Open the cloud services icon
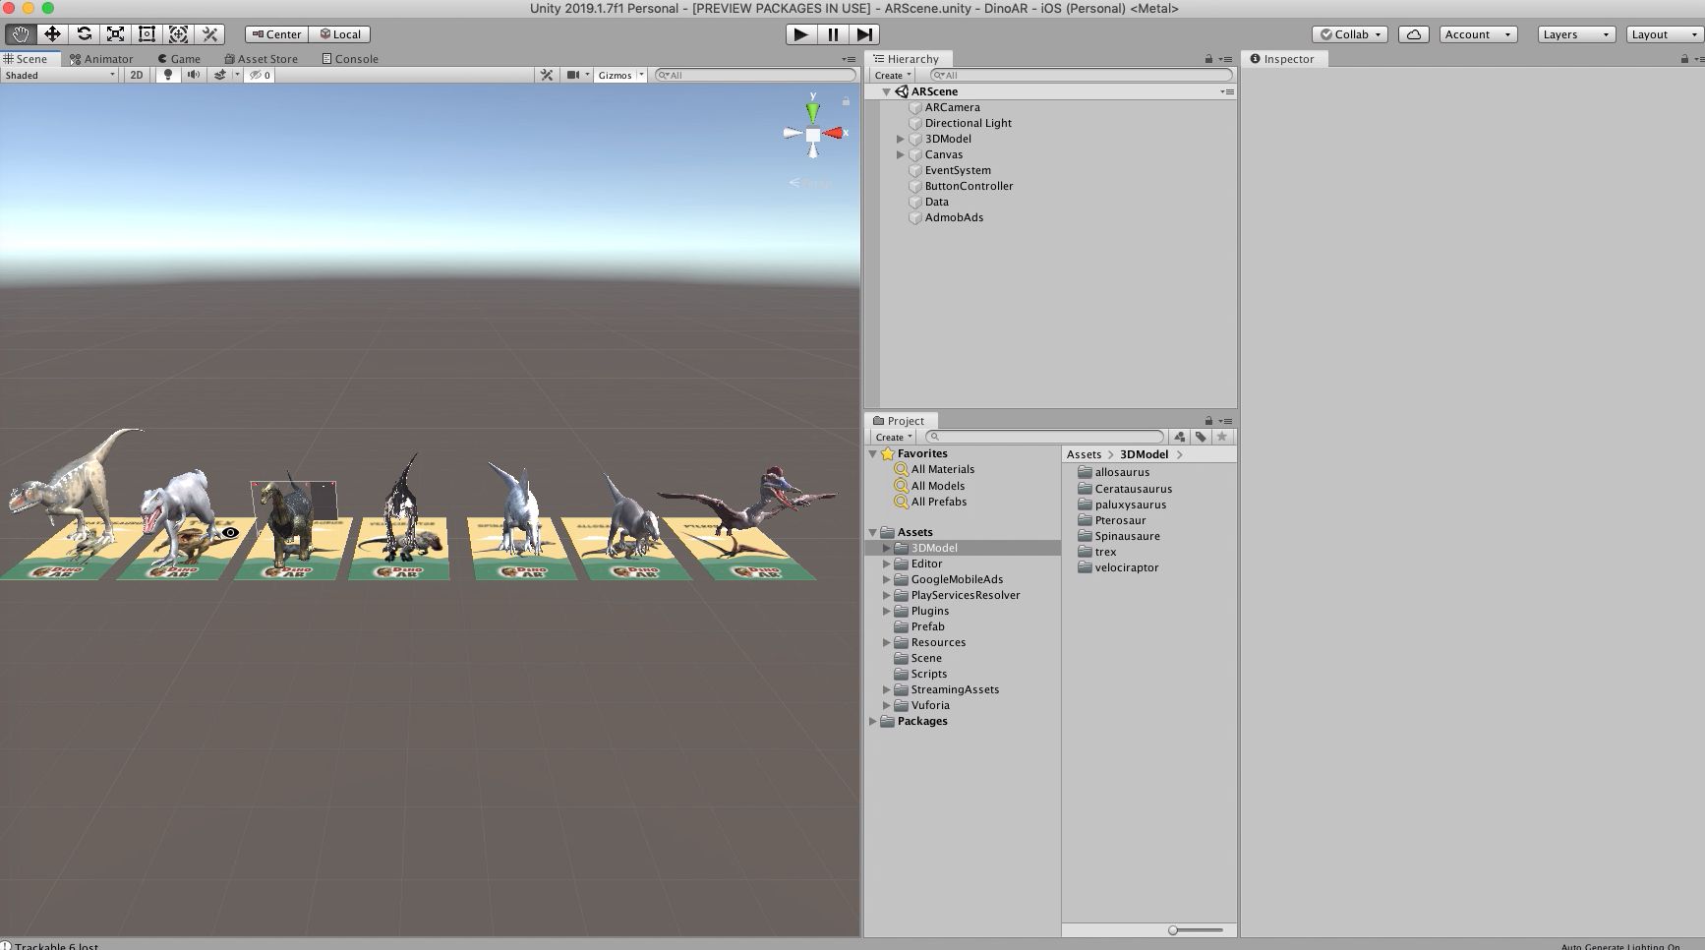 coord(1413,34)
